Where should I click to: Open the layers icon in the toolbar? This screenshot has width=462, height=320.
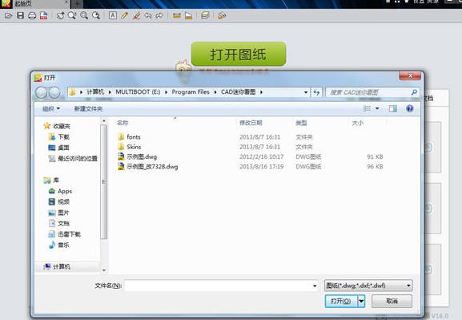point(205,15)
